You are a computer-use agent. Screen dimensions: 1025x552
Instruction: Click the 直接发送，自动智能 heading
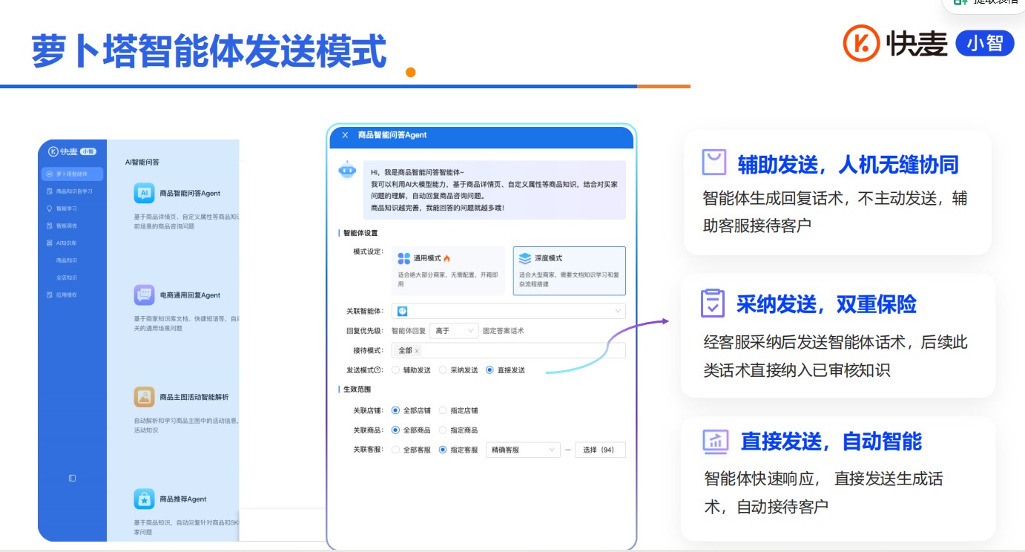coord(831,441)
